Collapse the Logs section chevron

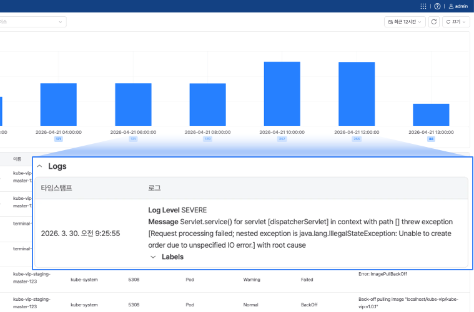pos(39,166)
